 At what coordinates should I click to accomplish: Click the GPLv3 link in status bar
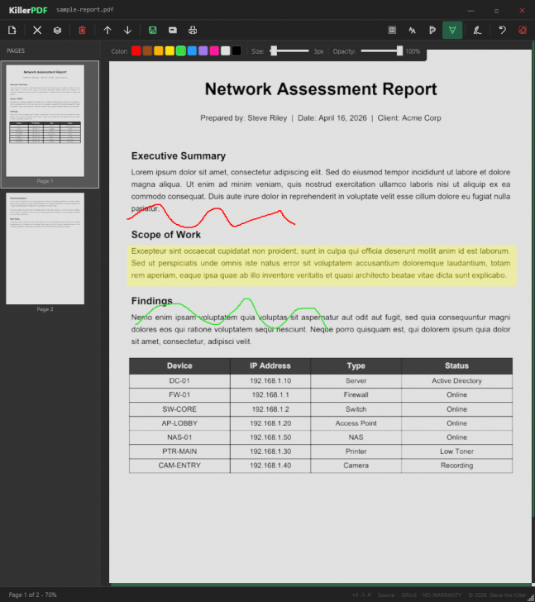pyautogui.click(x=409, y=595)
